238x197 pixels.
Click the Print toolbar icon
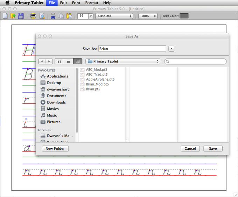click(33, 16)
